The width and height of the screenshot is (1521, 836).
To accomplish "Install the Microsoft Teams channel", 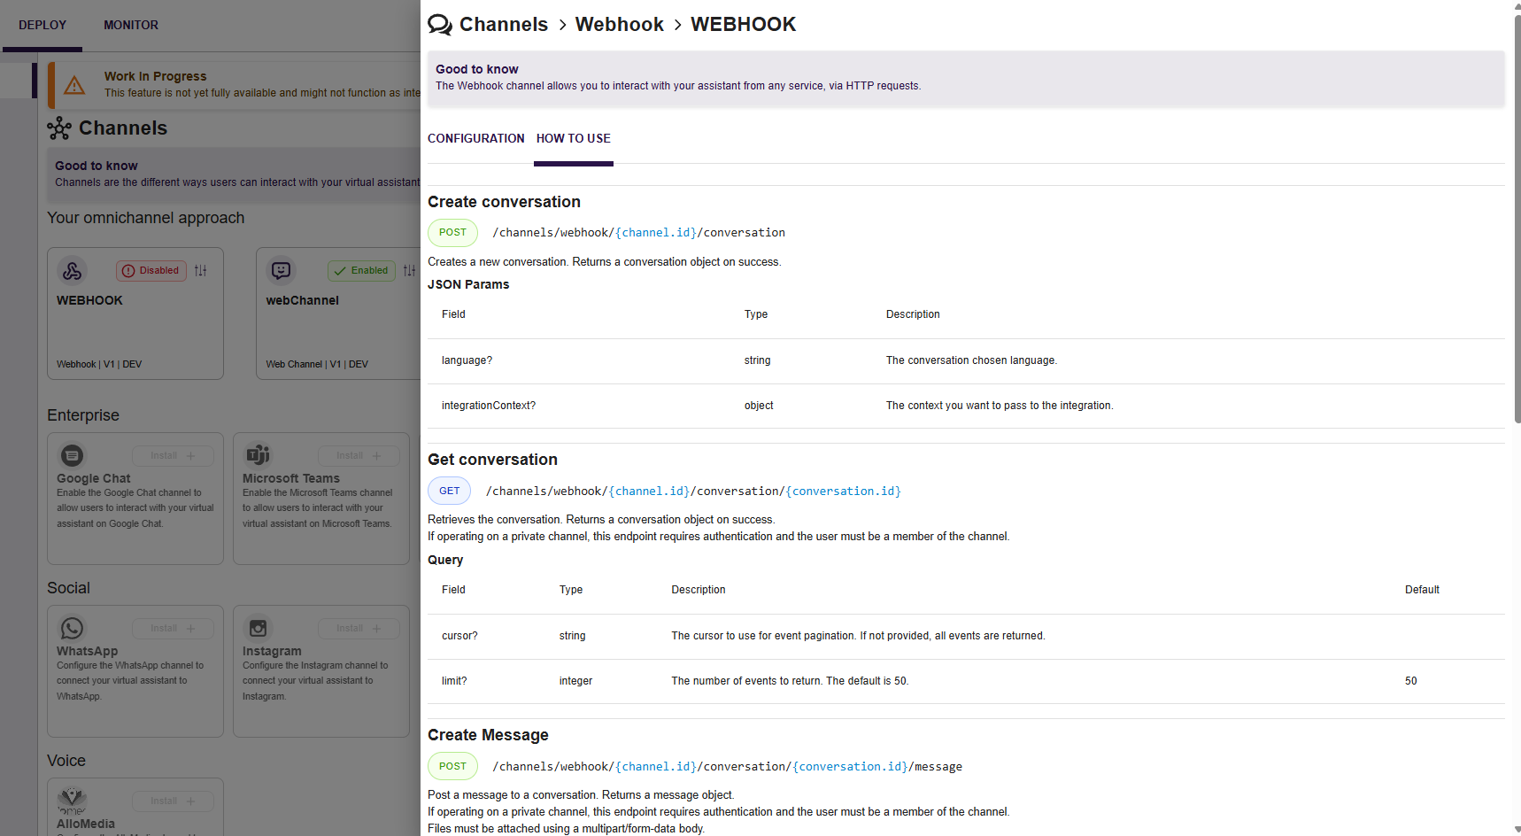I will pyautogui.click(x=359, y=456).
